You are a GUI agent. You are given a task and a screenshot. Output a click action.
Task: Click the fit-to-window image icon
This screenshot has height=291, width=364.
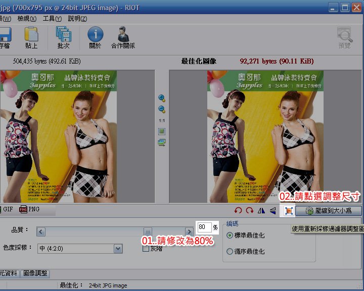coord(162,132)
